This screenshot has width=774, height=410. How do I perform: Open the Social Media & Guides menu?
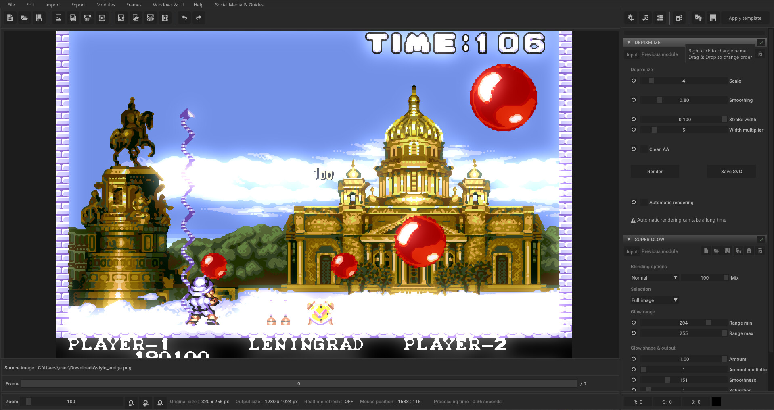[239, 4]
